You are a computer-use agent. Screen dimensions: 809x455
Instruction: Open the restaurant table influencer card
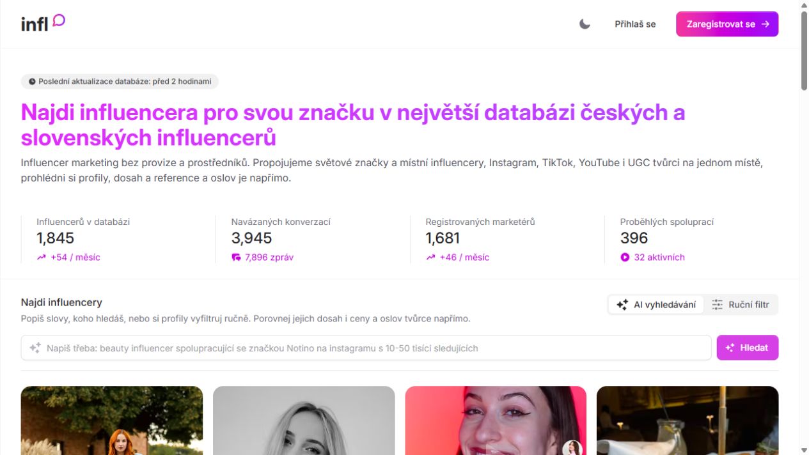click(x=687, y=420)
